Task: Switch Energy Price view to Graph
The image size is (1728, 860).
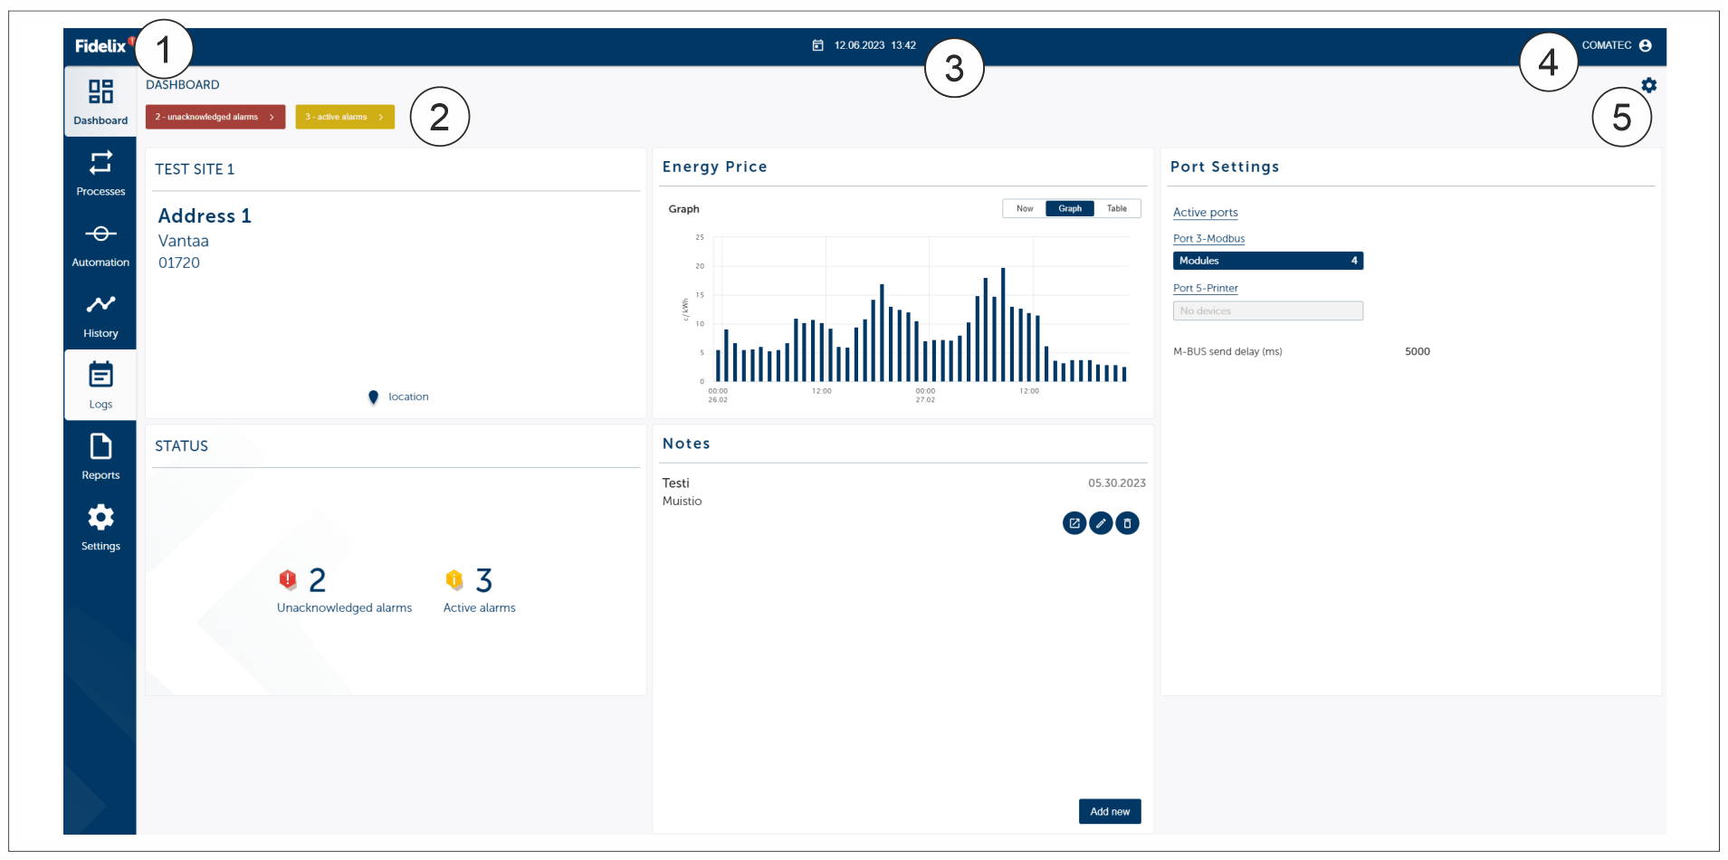Action: pos(1070,208)
